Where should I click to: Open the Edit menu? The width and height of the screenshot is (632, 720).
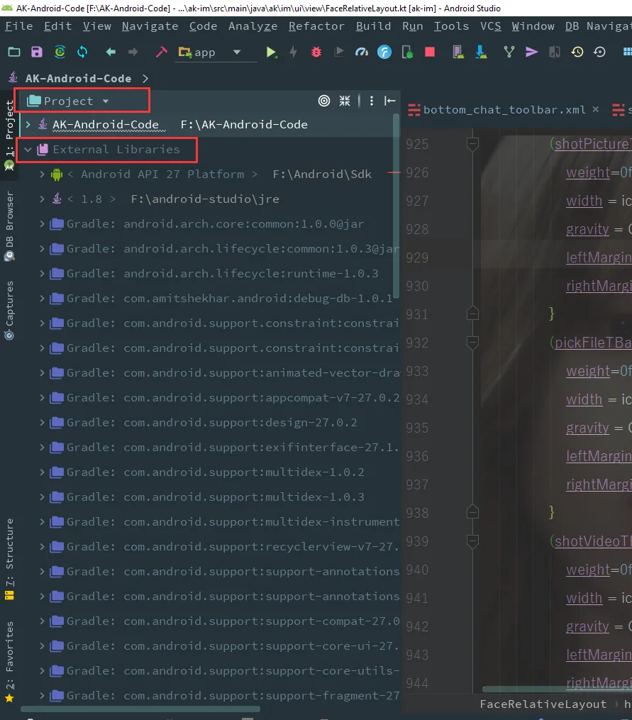tap(58, 26)
